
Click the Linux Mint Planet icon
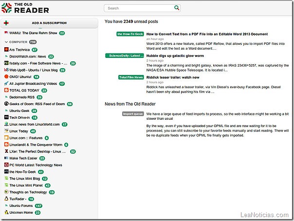pos(6,185)
